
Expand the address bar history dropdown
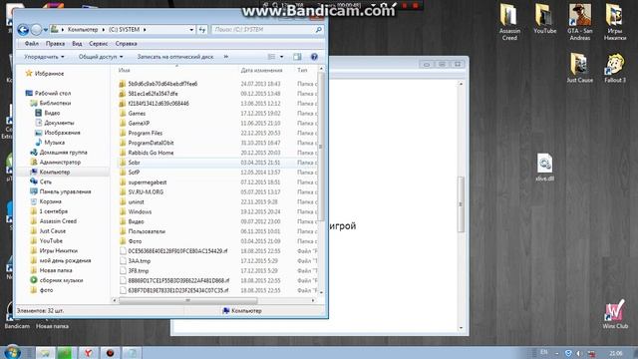(191, 30)
